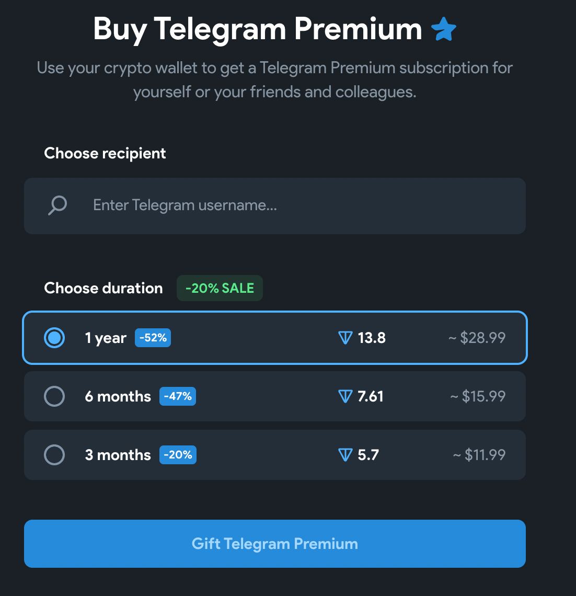Click the blue Premium star icon
The height and width of the screenshot is (596, 576).
444,29
